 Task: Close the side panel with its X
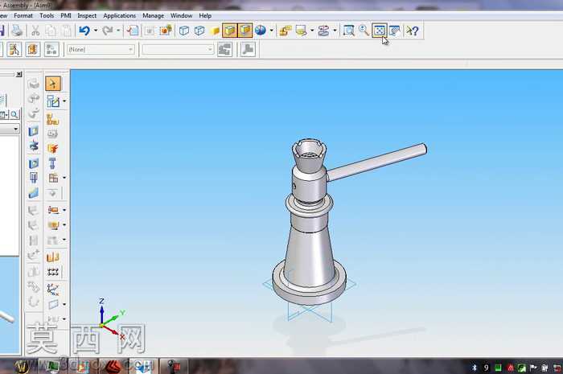click(x=19, y=74)
